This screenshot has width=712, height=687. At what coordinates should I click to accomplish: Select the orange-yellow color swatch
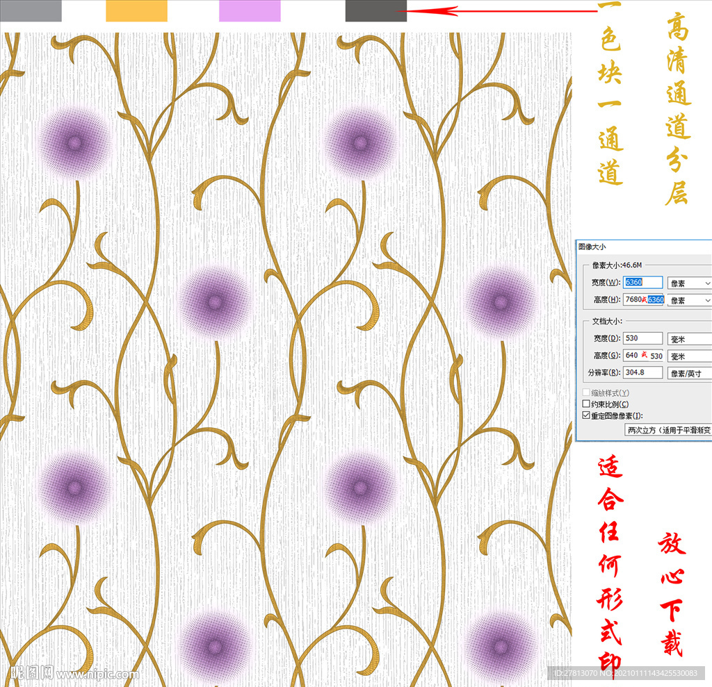[137, 10]
